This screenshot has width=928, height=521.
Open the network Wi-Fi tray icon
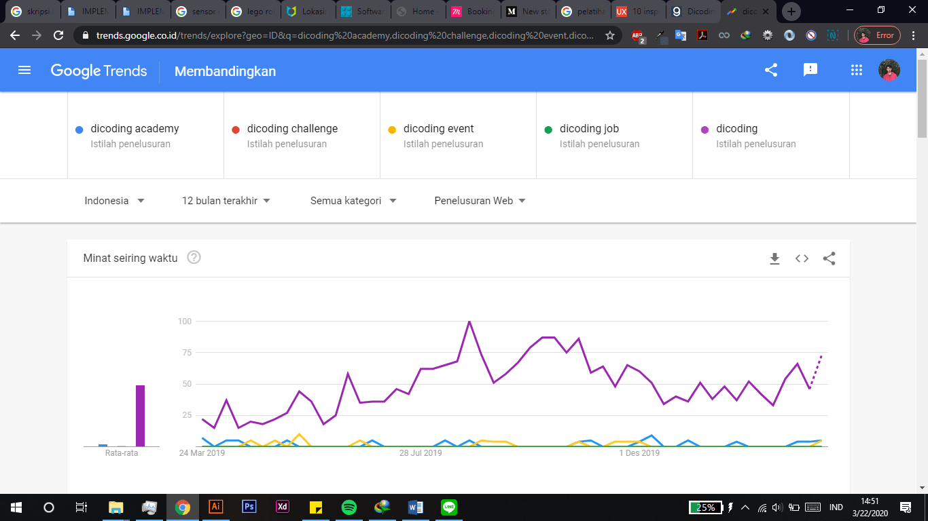(x=762, y=507)
